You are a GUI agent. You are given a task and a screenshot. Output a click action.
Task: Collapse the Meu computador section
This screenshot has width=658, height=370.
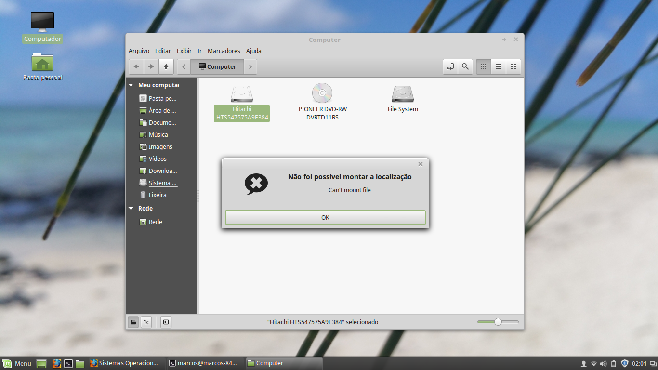(131, 85)
